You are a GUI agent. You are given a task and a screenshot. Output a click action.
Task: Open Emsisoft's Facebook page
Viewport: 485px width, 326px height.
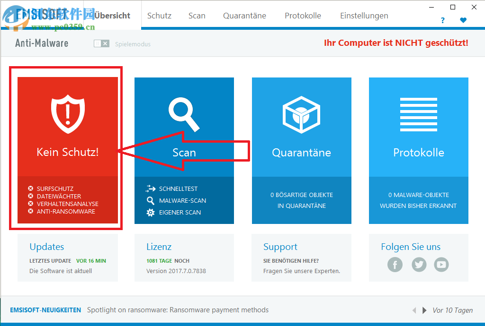[395, 265]
